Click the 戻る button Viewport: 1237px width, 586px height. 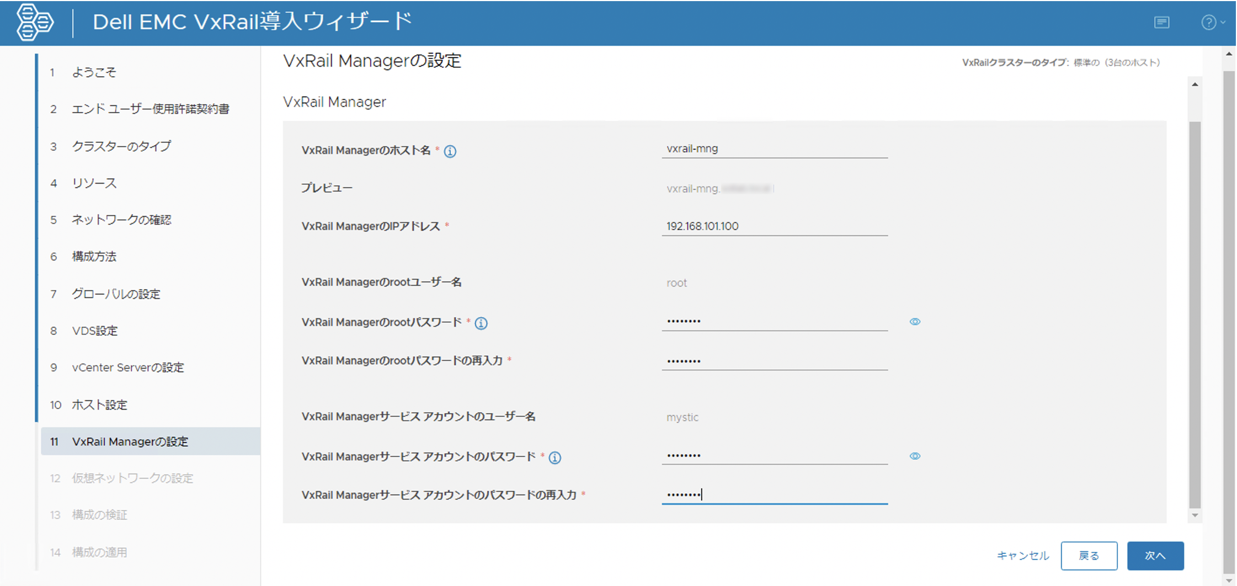coord(1089,556)
